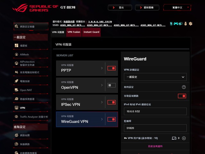205x154 pixels.
Task: Expand the PPTP row chevron
Action: 102,68
